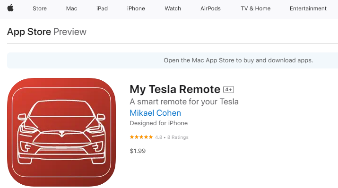Open the Store menu item

point(40,9)
